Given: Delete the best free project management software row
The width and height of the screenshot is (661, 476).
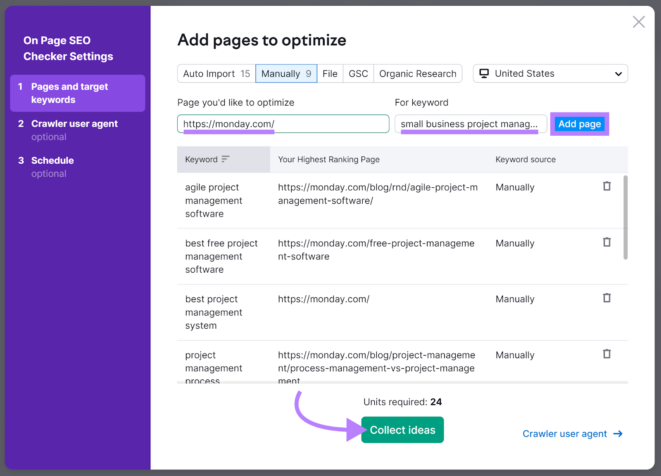Looking at the screenshot, I should click(606, 242).
